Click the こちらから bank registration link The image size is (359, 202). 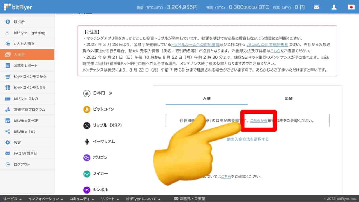[259, 121]
